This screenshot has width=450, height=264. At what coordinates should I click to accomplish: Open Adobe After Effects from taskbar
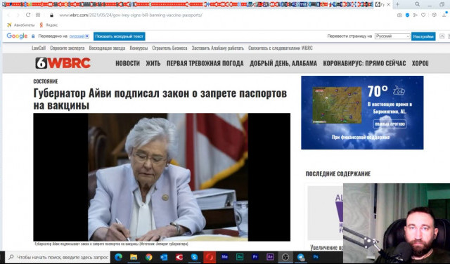[270, 257]
